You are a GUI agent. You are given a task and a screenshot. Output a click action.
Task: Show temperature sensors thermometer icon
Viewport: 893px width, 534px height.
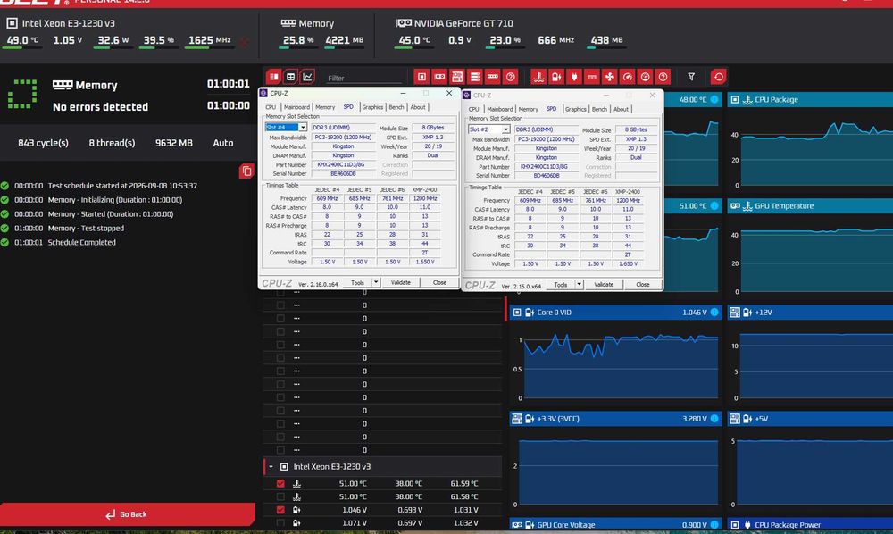click(538, 77)
